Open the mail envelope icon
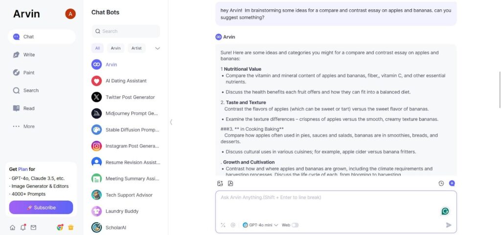This screenshot has width=501, height=235. [33, 227]
